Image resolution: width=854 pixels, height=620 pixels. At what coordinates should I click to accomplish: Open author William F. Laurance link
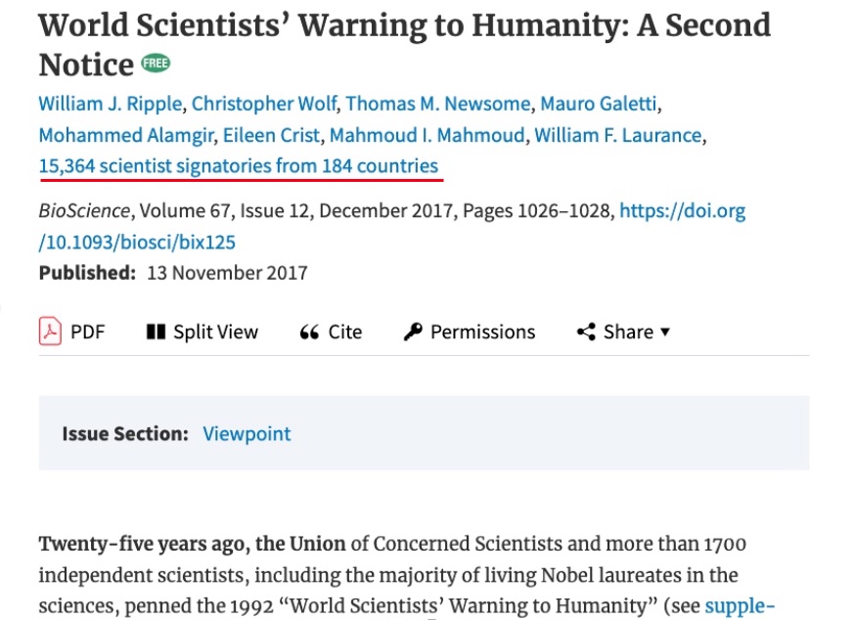click(x=617, y=135)
